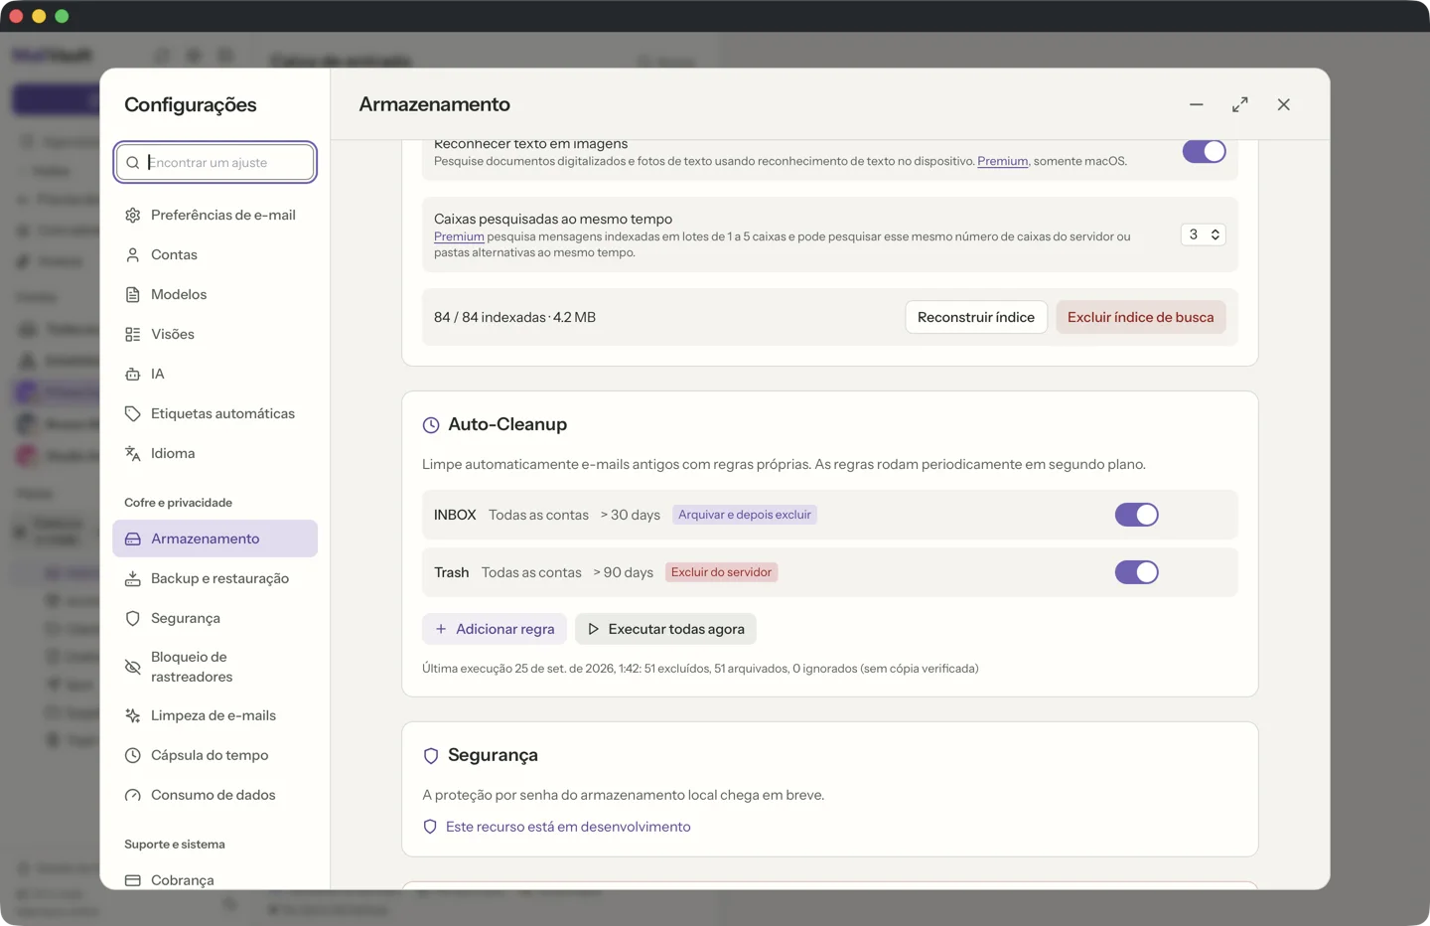Viewport: 1430px width, 926px height.
Task: Disable the INBOX auto-cleanup rule toggle
Action: [x=1137, y=515]
